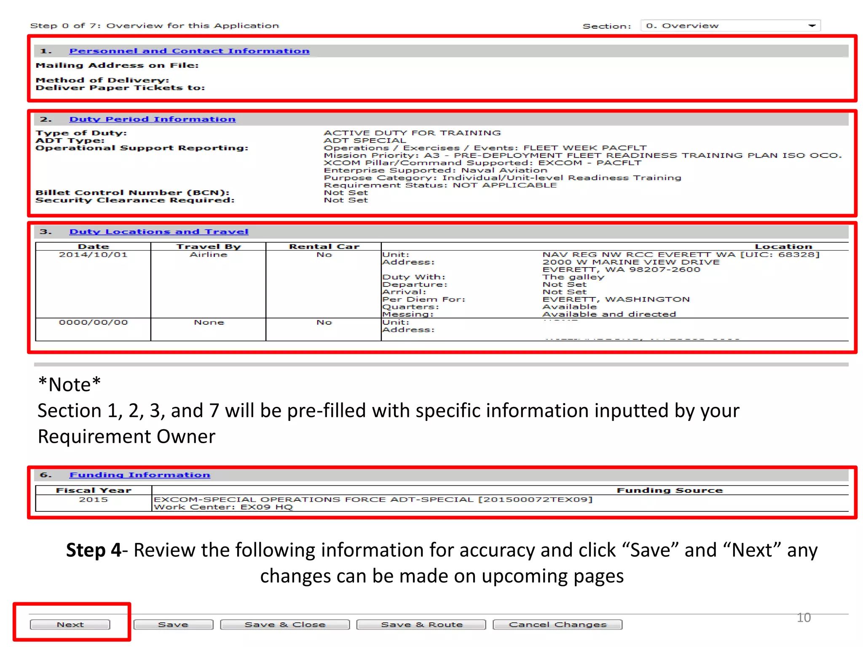Click the Date column header
Viewport: 863px width, 647px height.
[x=93, y=246]
